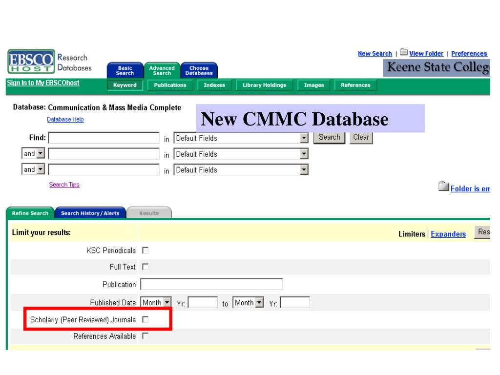Viewport: 500px width, 375px height.
Task: Click the Publication text field
Action: click(x=211, y=284)
